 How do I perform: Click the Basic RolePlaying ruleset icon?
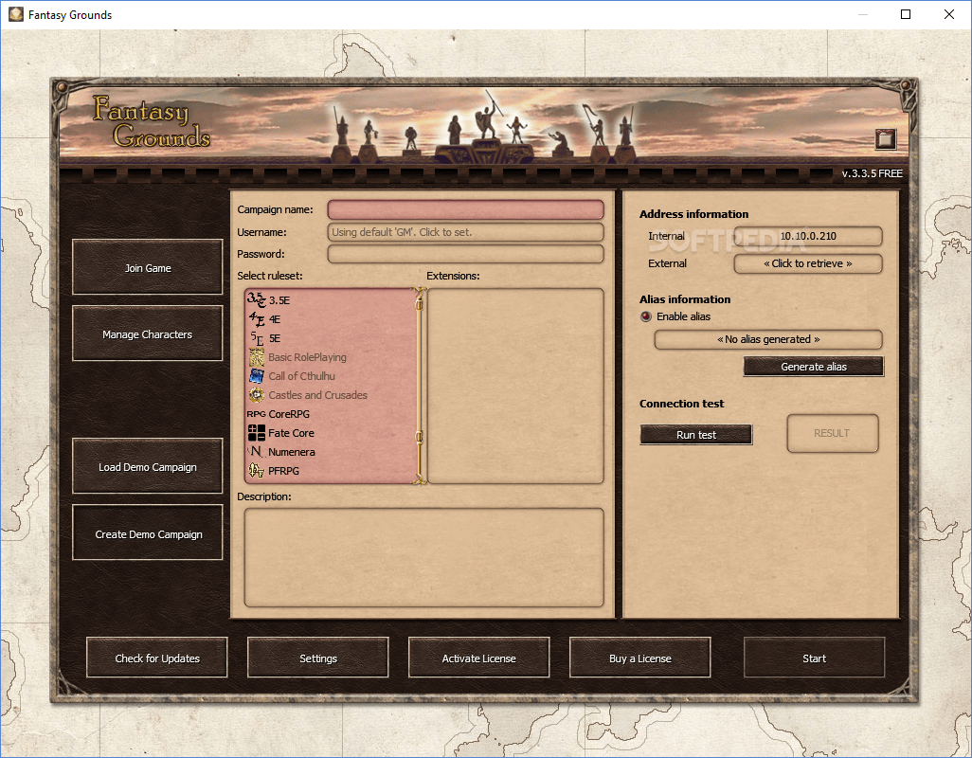[257, 357]
